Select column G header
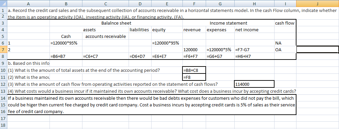Image resolution: width=339 pixels, height=129 pixels. [x=220, y=3]
